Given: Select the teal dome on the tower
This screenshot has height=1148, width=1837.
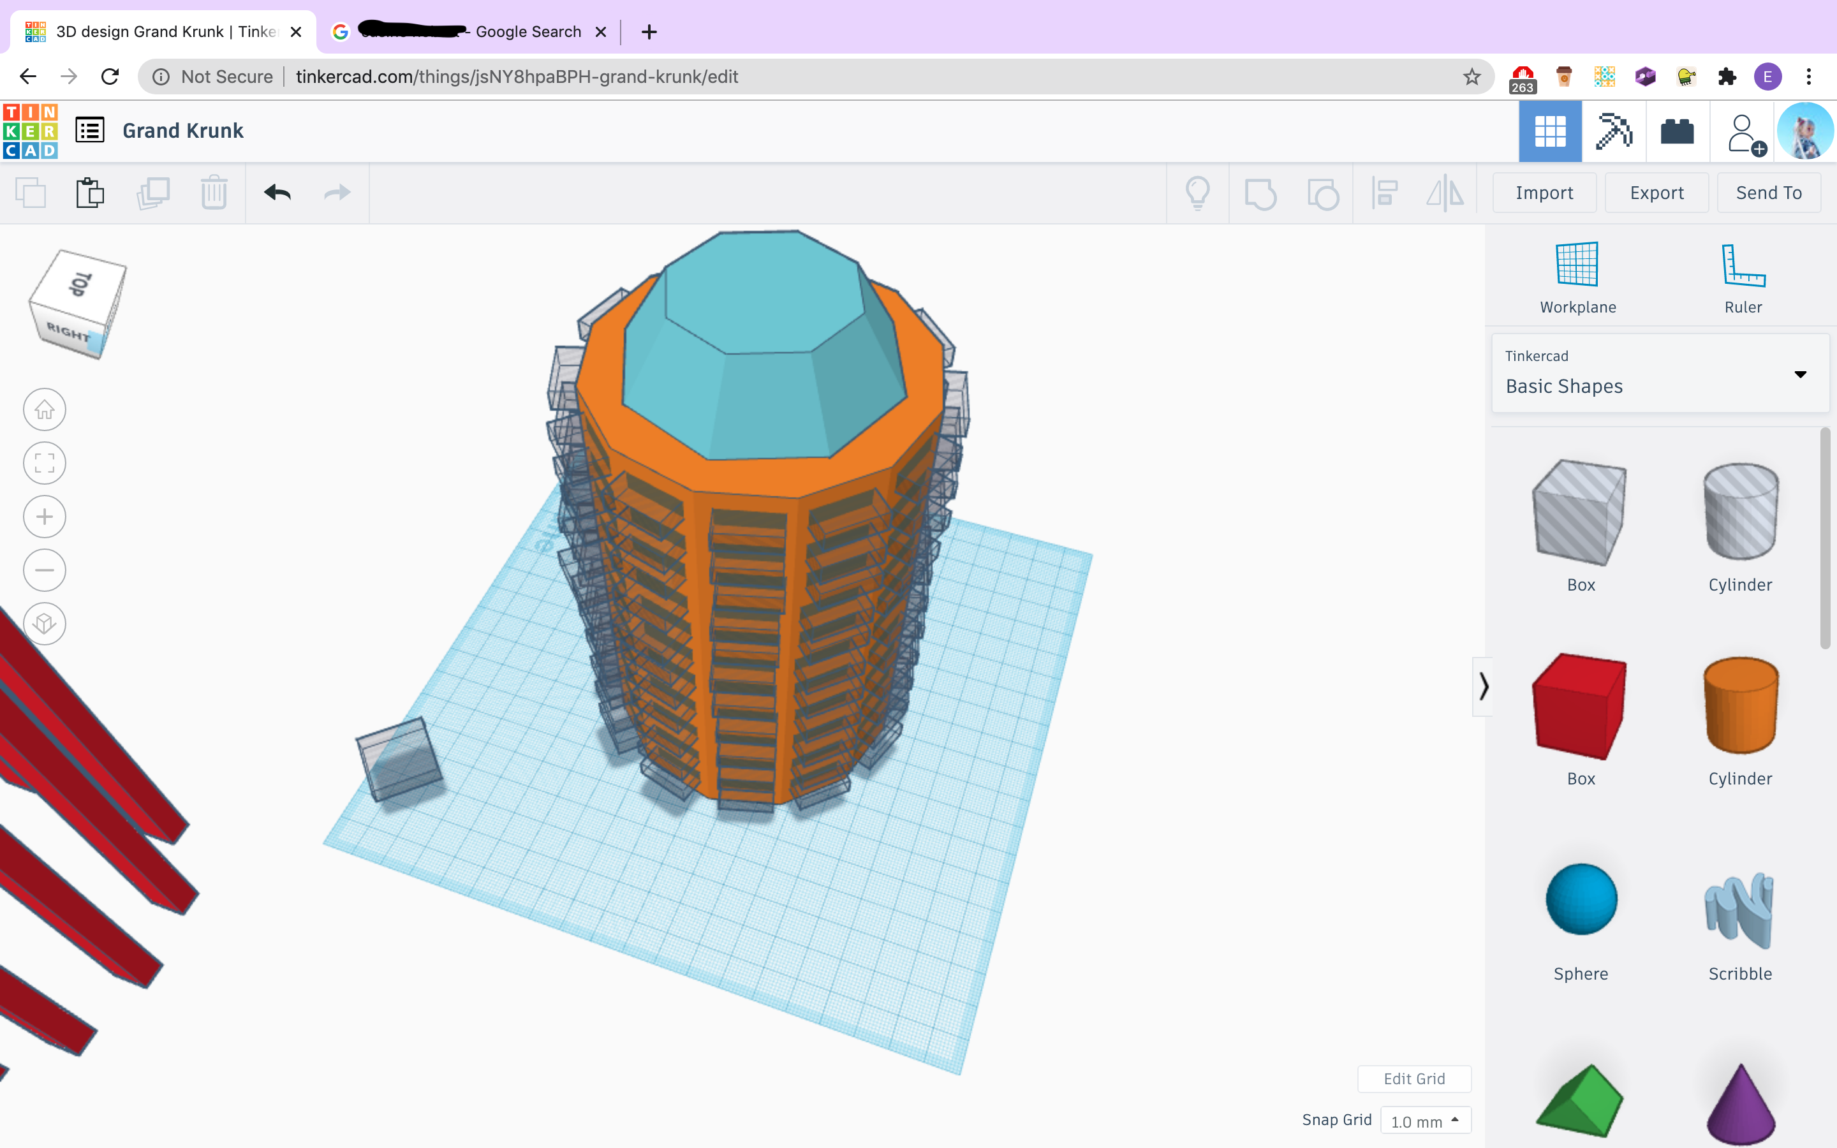Looking at the screenshot, I should point(764,346).
